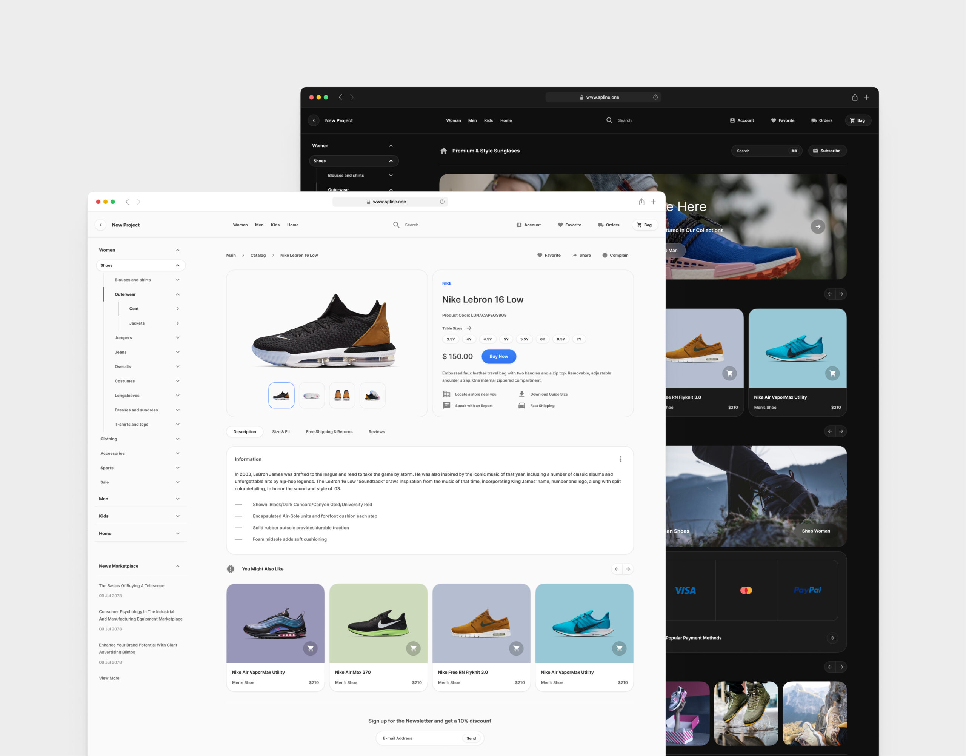Click Catalog in the breadcrumb
The height and width of the screenshot is (756, 966).
(258, 256)
